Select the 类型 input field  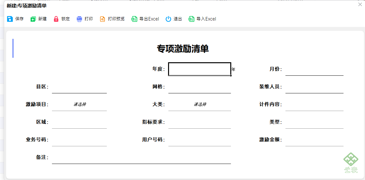315,122
